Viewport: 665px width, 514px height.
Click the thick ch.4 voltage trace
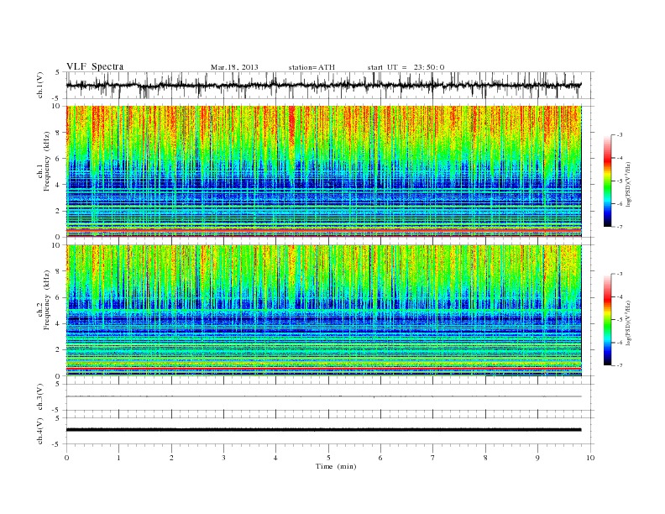[323, 430]
